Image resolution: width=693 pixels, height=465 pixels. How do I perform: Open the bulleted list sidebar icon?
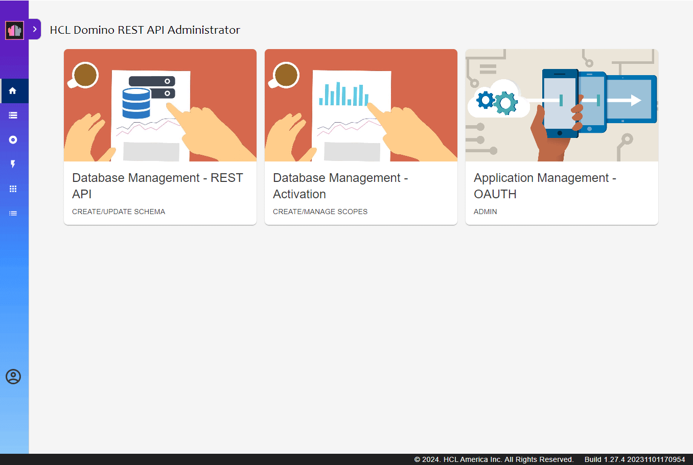coord(13,214)
